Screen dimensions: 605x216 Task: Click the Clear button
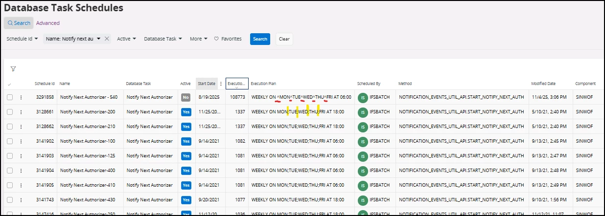click(x=284, y=39)
